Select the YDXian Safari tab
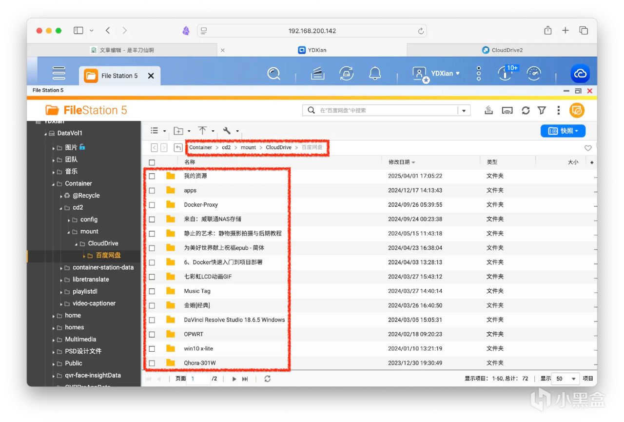The height and width of the screenshot is (422, 624). coord(312,50)
